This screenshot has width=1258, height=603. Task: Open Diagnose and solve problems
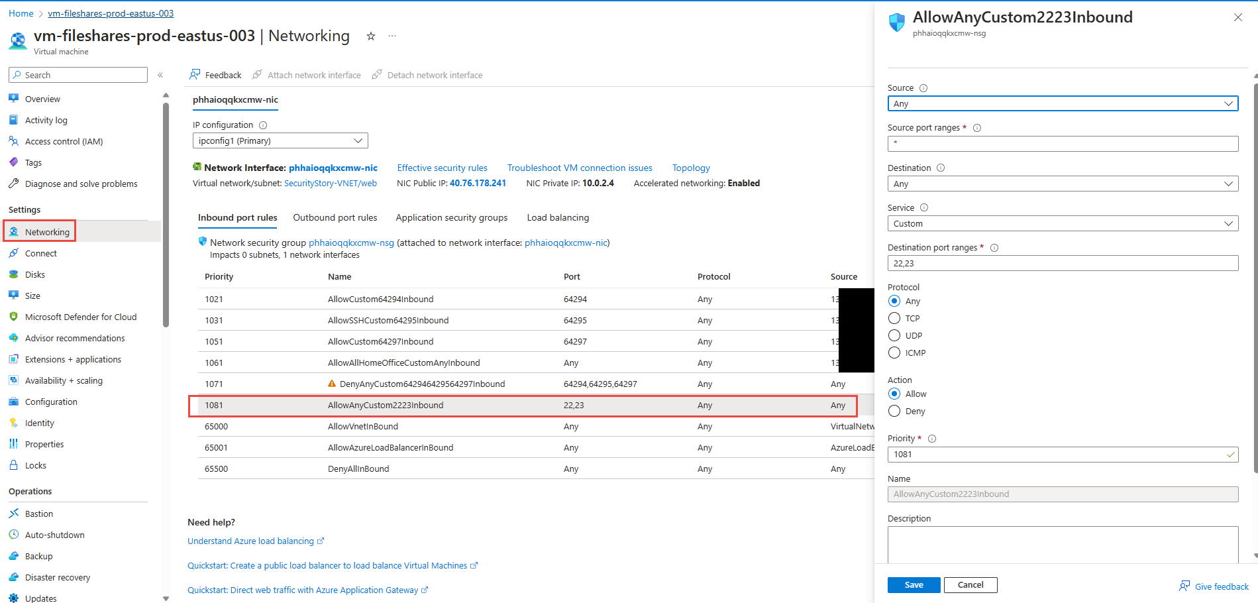81,184
